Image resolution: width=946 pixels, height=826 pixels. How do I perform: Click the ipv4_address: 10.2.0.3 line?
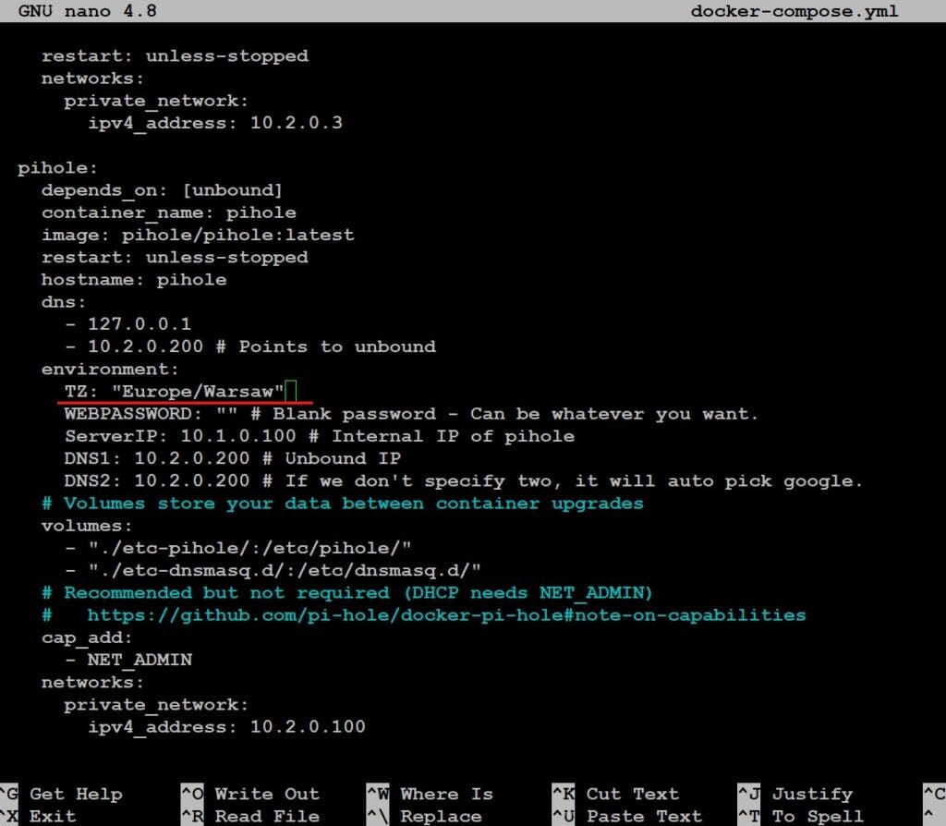coord(215,123)
